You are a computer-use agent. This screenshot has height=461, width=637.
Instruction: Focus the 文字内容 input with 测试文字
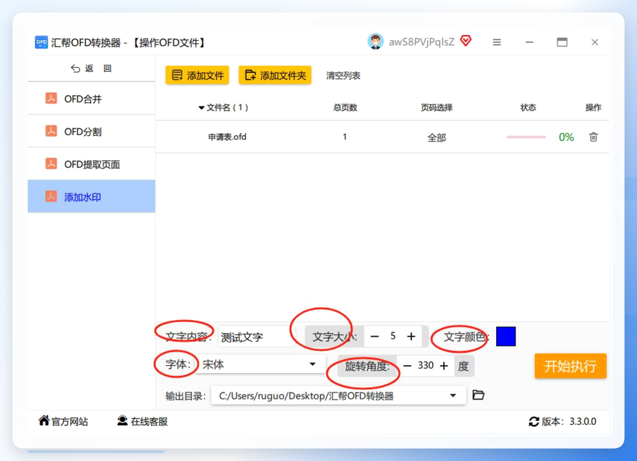coord(256,337)
